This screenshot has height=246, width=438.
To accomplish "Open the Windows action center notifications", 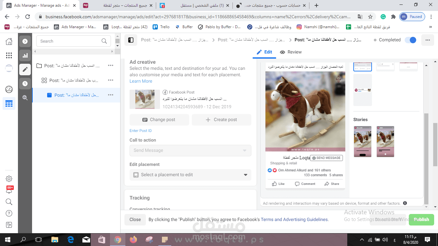I will [427, 239].
